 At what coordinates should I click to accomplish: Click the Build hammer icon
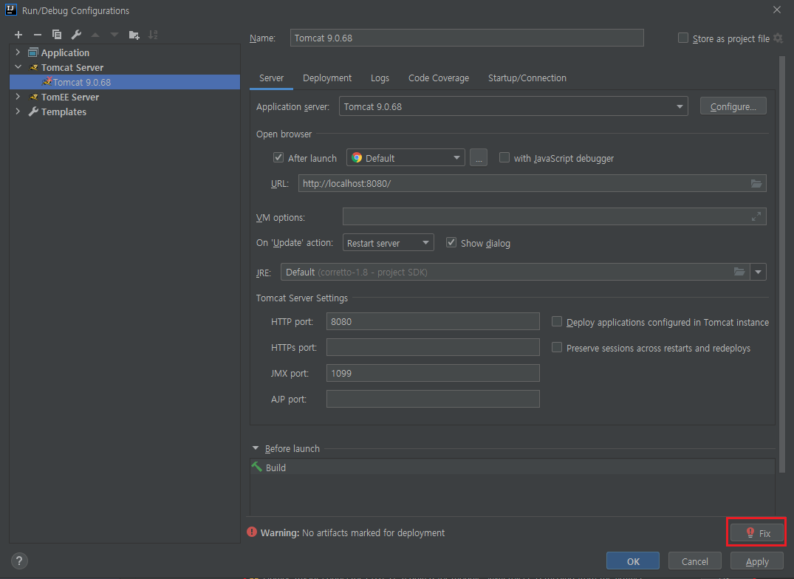pos(257,467)
